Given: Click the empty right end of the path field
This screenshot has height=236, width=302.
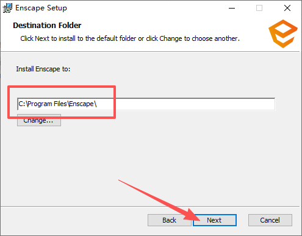Looking at the screenshot, I should pos(203,104).
